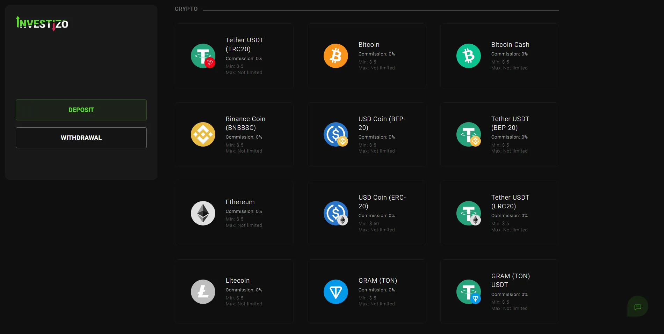
Task: Choose the Bitcoin Cash title text
Action: [510, 45]
